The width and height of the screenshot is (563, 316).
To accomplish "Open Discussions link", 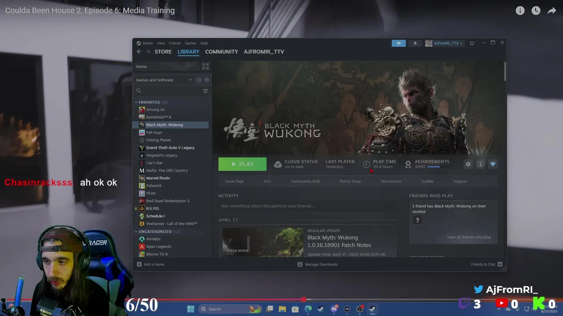I will click(391, 181).
